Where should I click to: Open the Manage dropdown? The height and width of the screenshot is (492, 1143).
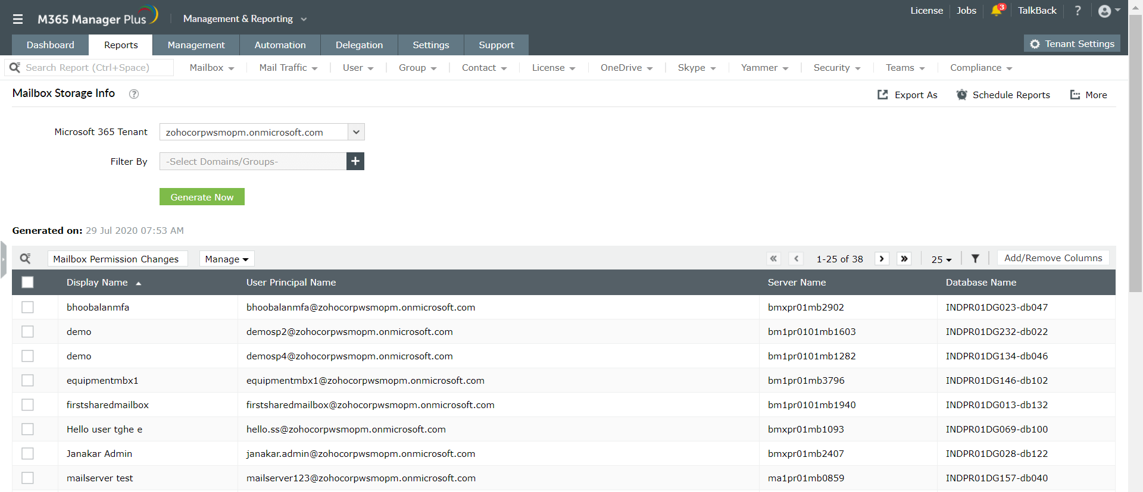[227, 259]
